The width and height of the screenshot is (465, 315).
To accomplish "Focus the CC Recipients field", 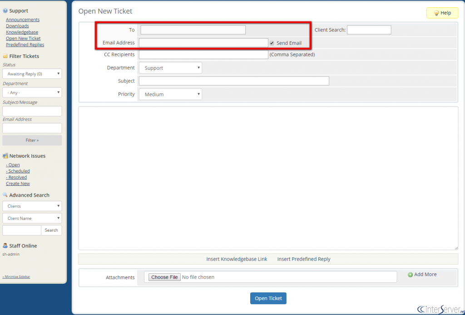I will tap(203, 54).
